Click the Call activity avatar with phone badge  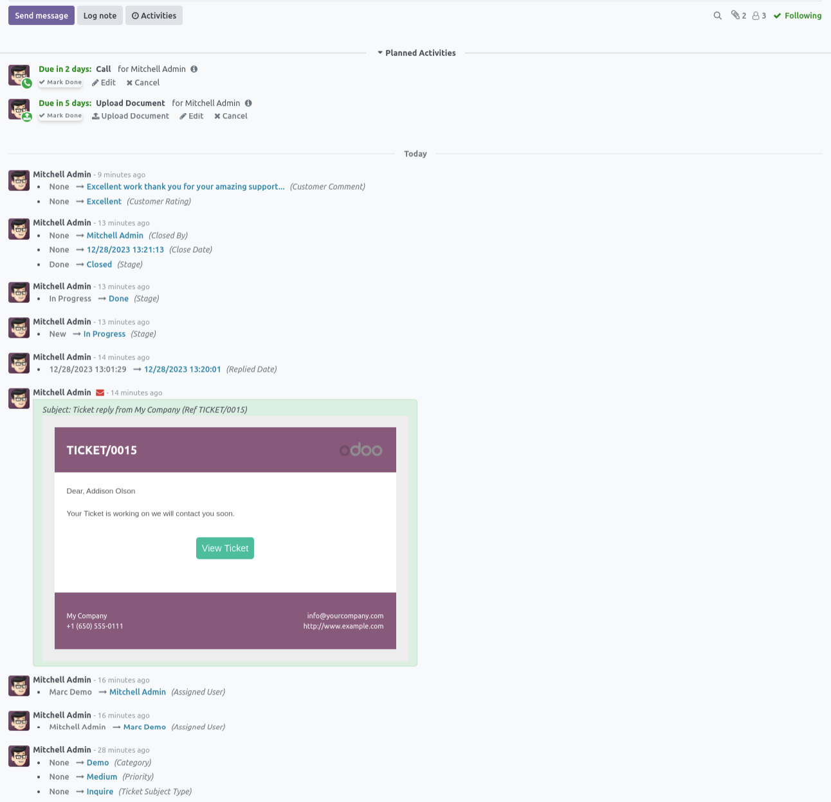(19, 75)
